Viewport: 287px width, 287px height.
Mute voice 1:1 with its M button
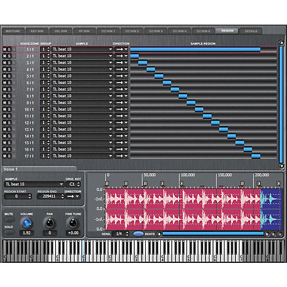coord(5,49)
